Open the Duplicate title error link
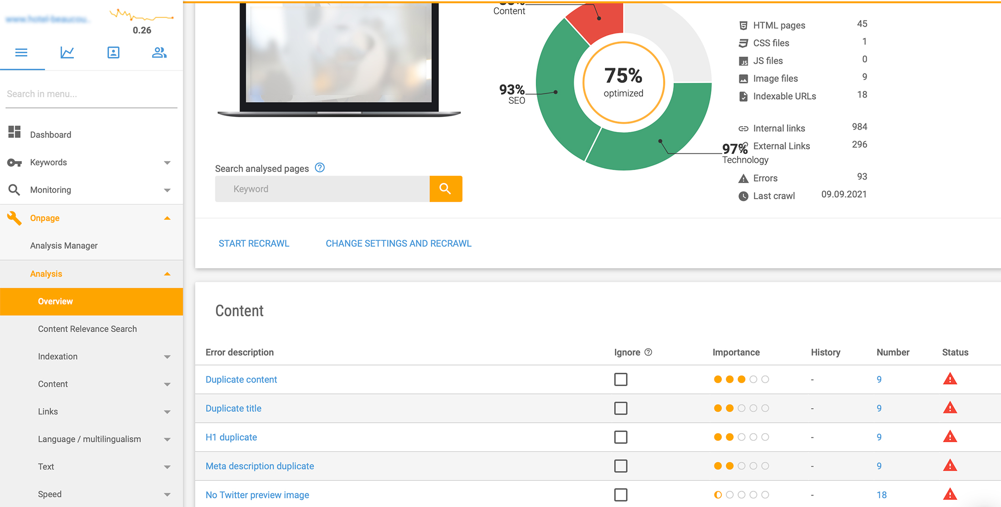Screen dimensions: 1001x507 tap(234, 408)
